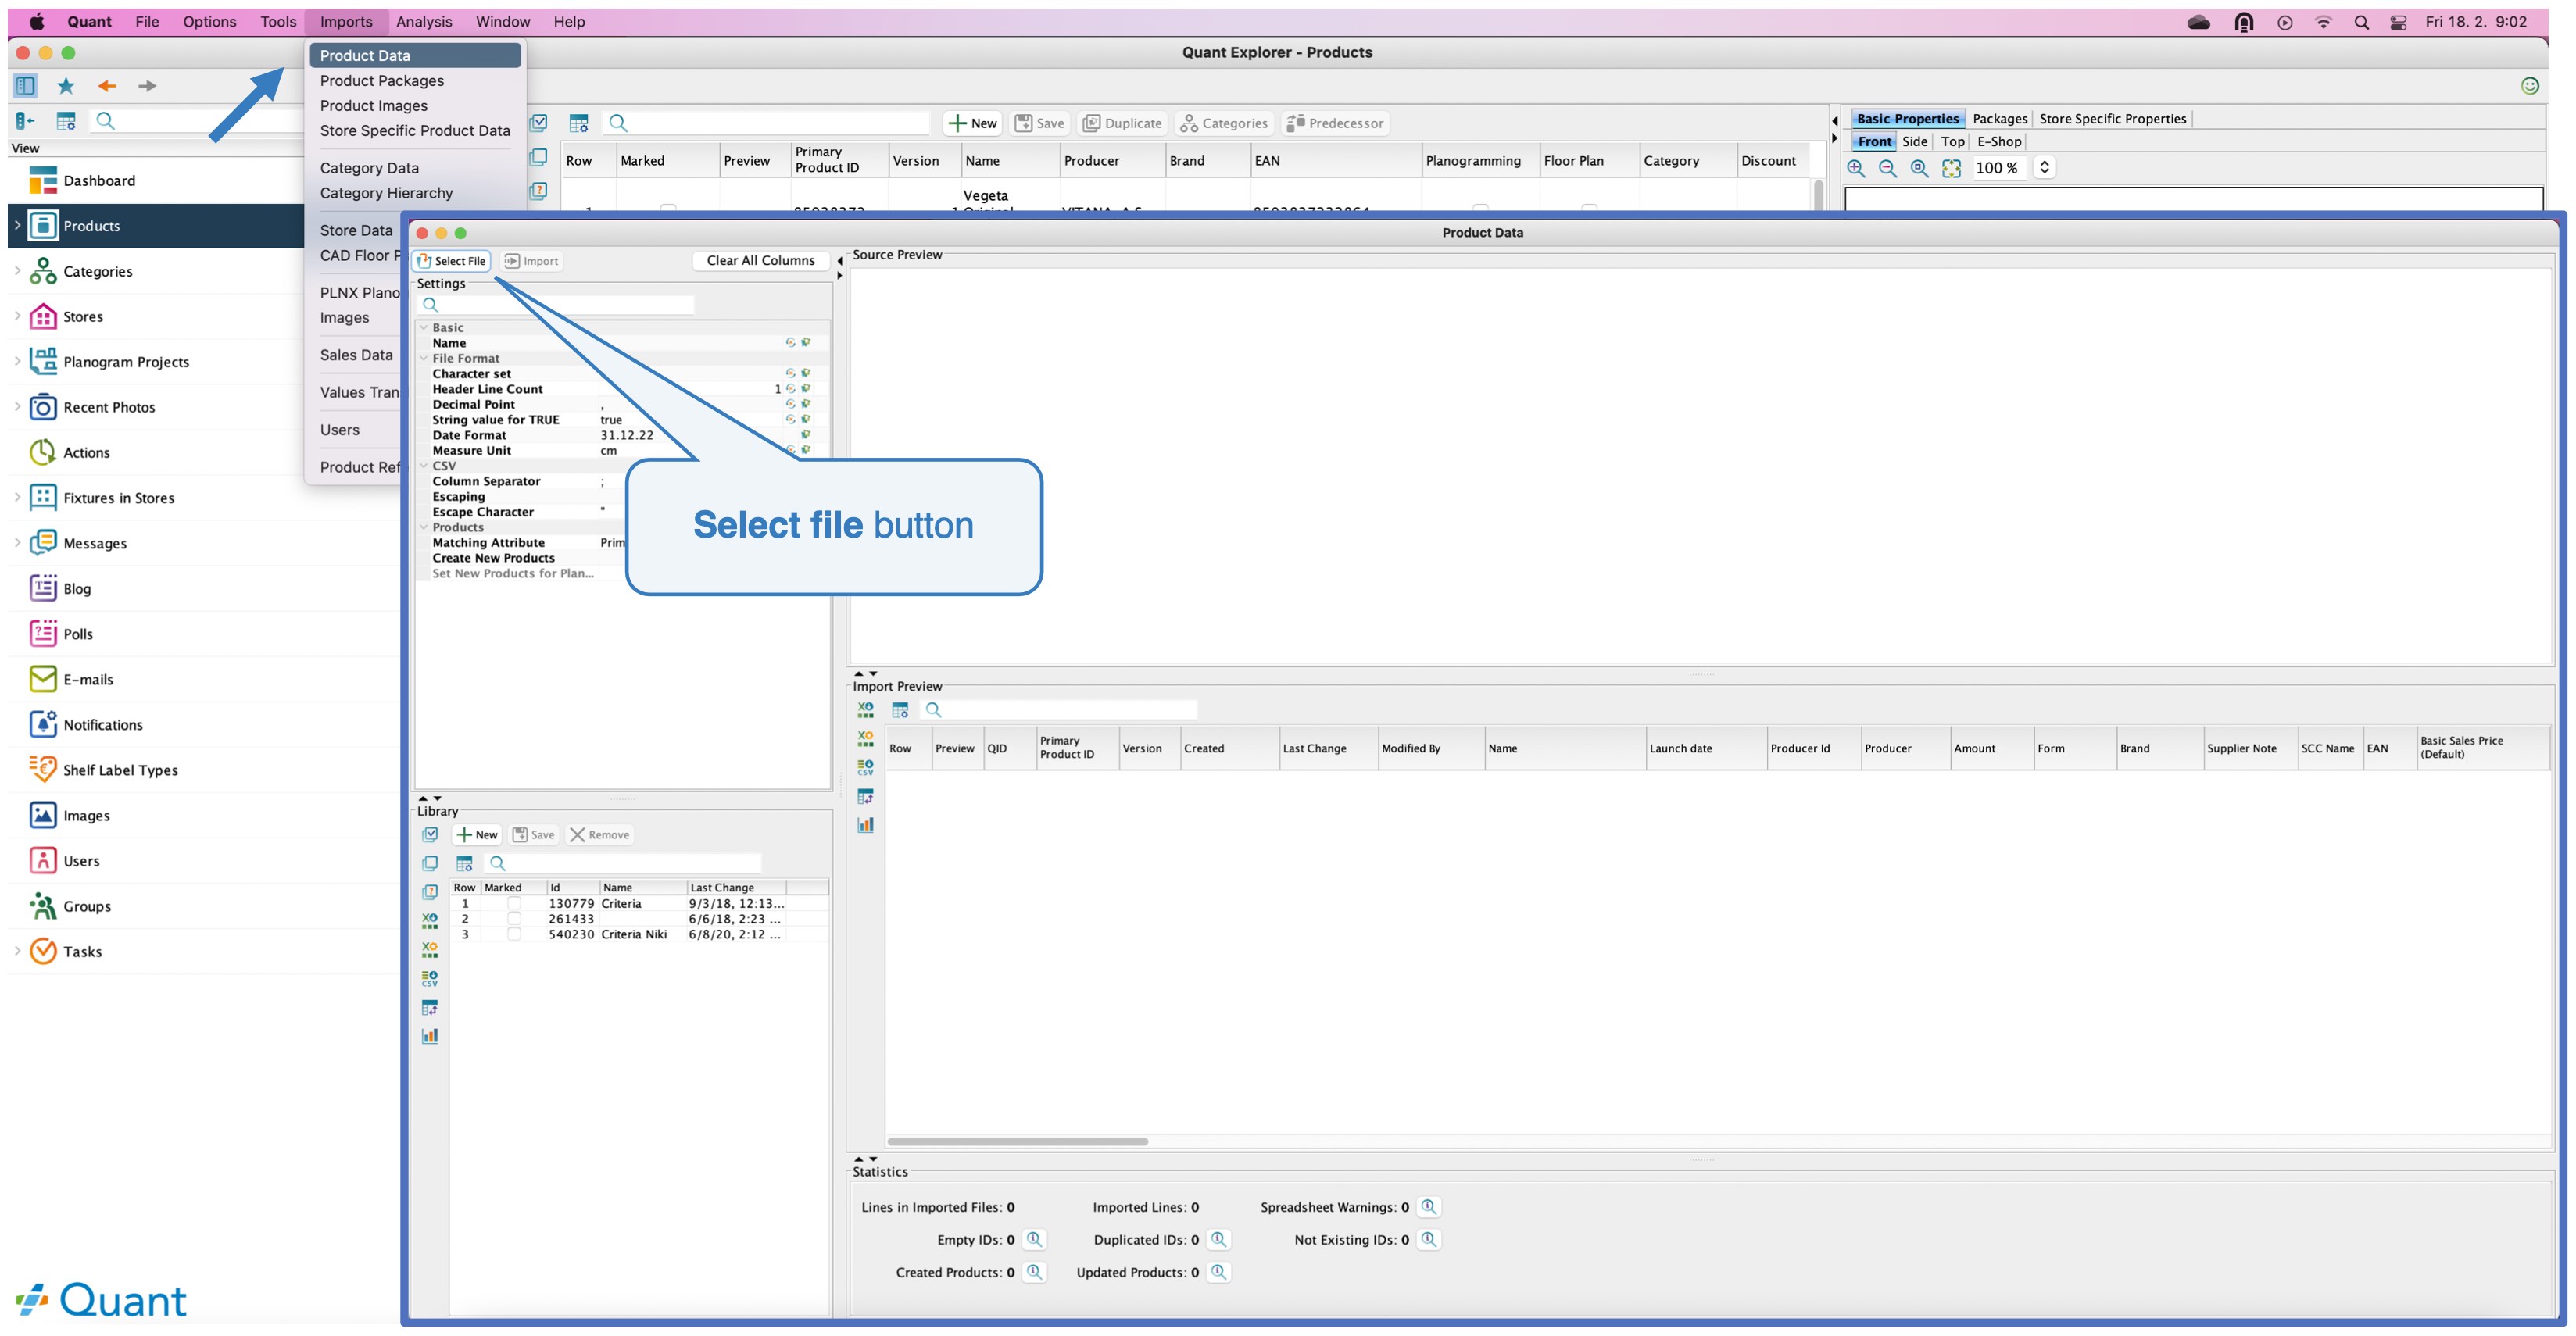Expand the Categories tree node in sidebar
Image resolution: width=2576 pixels, height=1336 pixels.
[x=17, y=271]
